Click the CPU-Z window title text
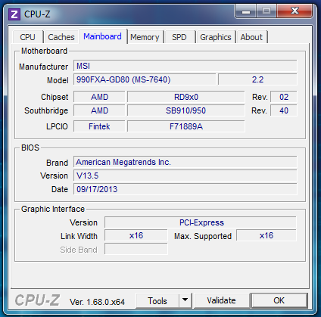321x317 pixels. pyautogui.click(x=37, y=14)
